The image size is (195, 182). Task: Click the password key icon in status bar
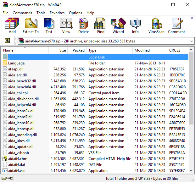pyautogui.click(x=10, y=179)
